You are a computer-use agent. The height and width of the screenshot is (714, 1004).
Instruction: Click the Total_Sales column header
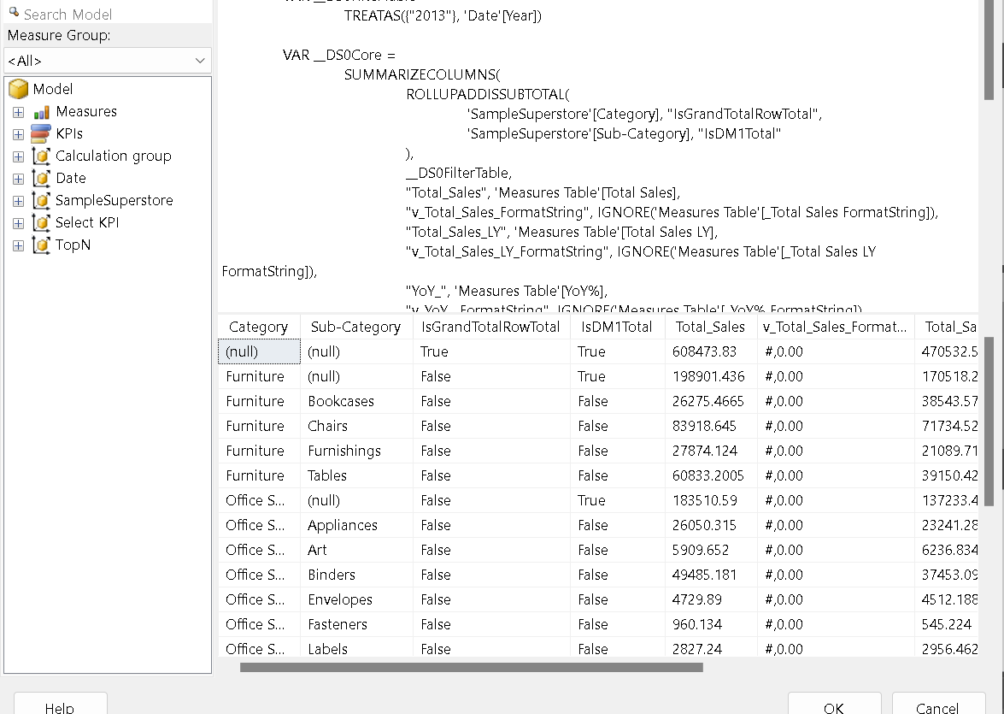click(710, 327)
